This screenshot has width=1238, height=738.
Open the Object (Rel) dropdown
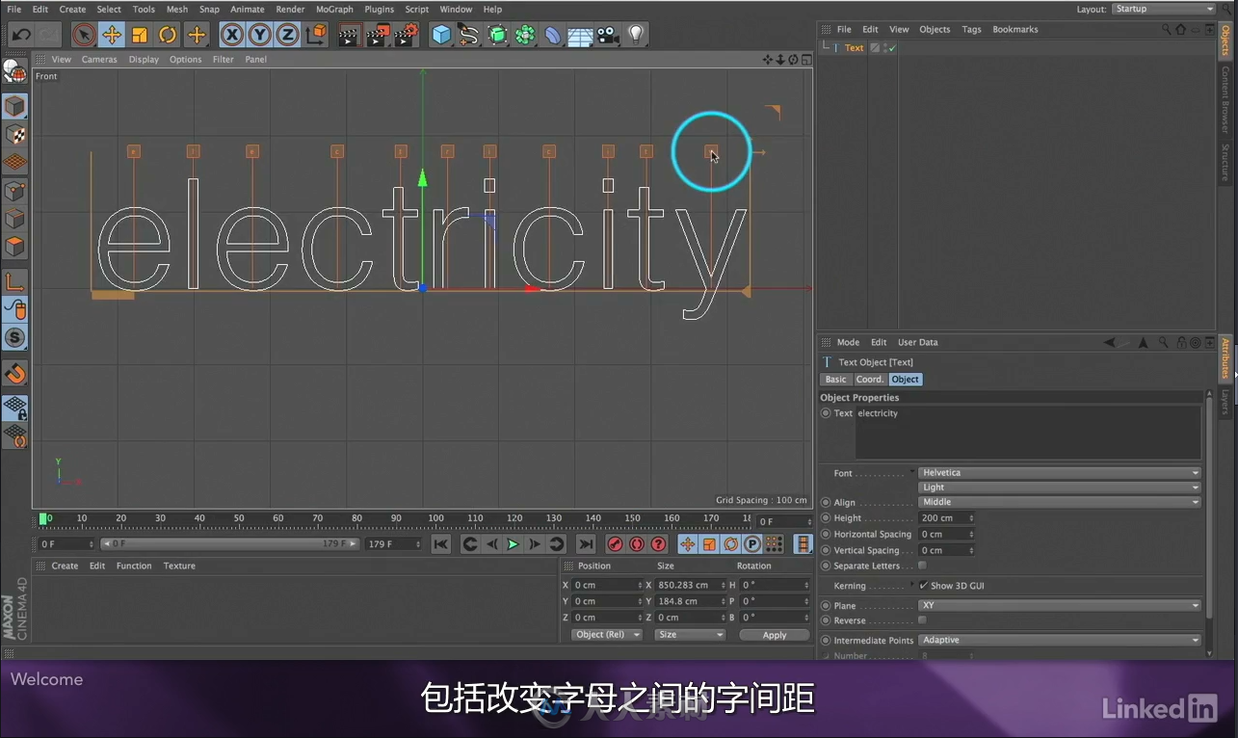[x=606, y=635]
